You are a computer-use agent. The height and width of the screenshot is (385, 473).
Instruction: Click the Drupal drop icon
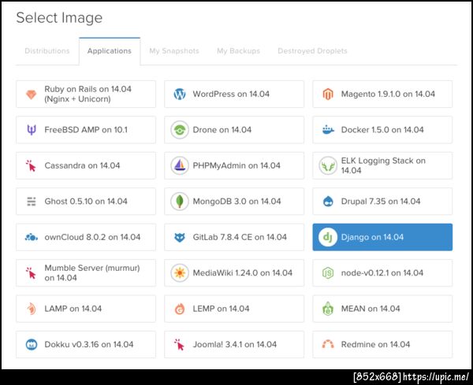click(x=328, y=202)
